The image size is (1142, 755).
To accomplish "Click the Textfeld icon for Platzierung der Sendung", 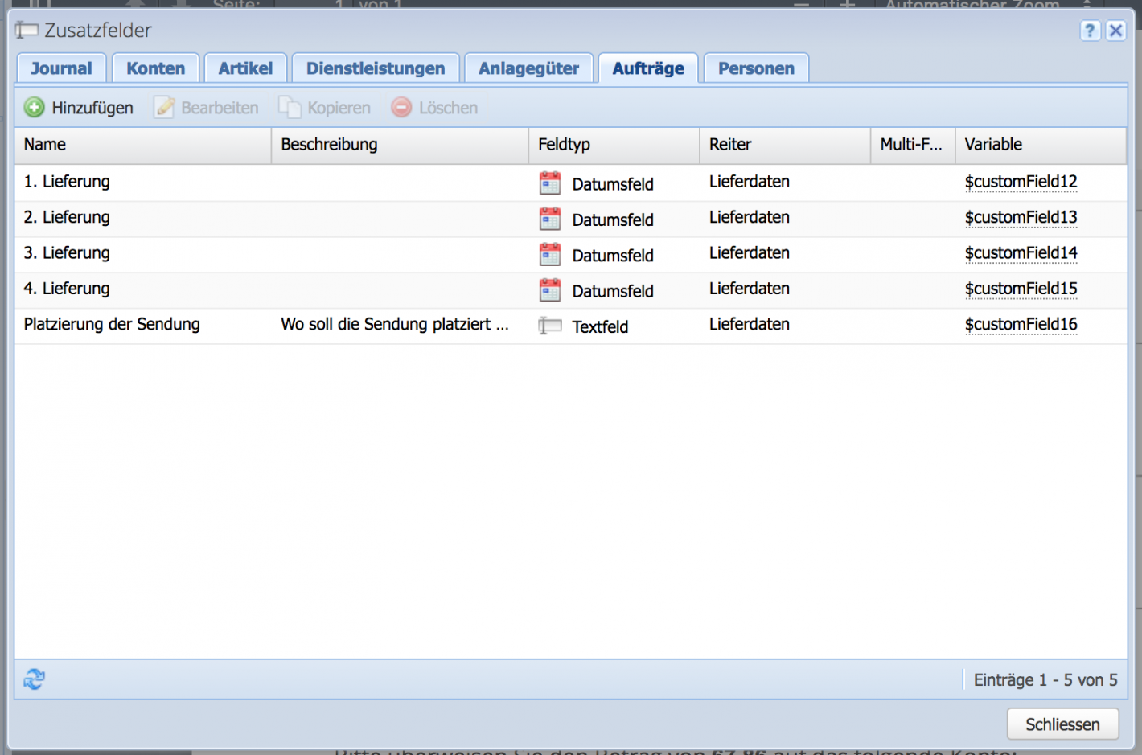I will [550, 326].
